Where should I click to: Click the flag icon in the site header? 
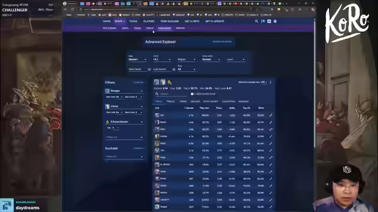[x=263, y=21]
